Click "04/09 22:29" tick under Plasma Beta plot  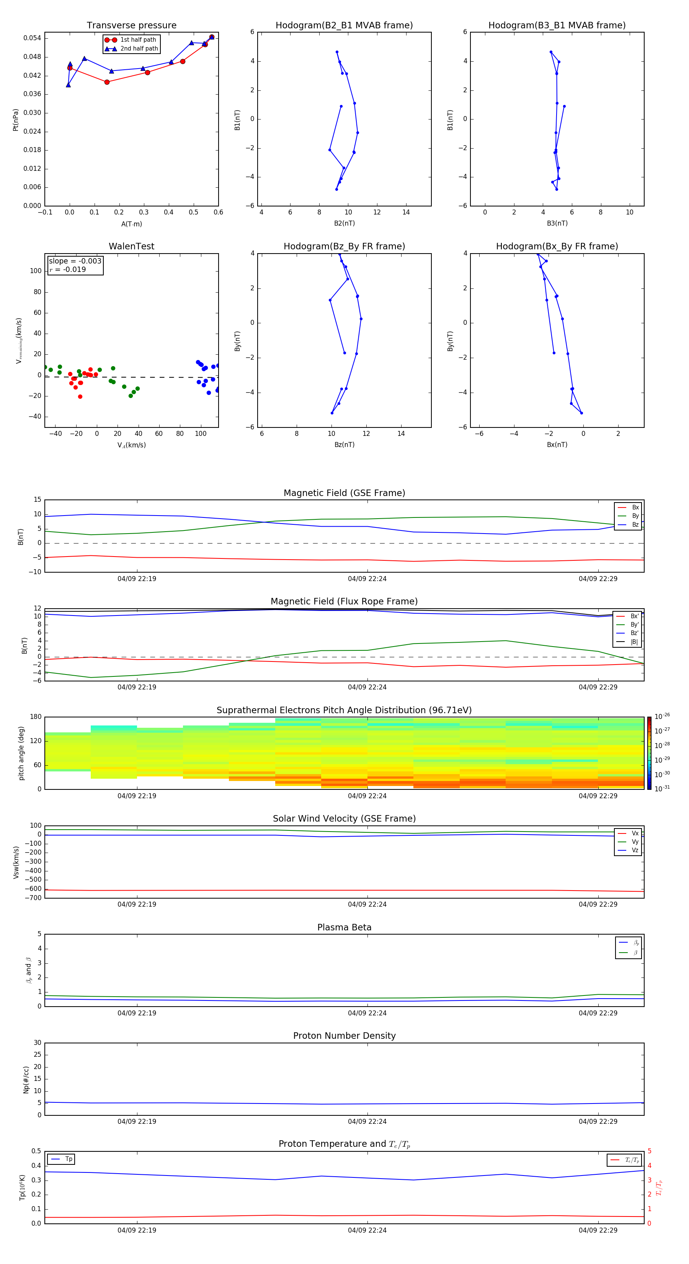pos(598,1013)
